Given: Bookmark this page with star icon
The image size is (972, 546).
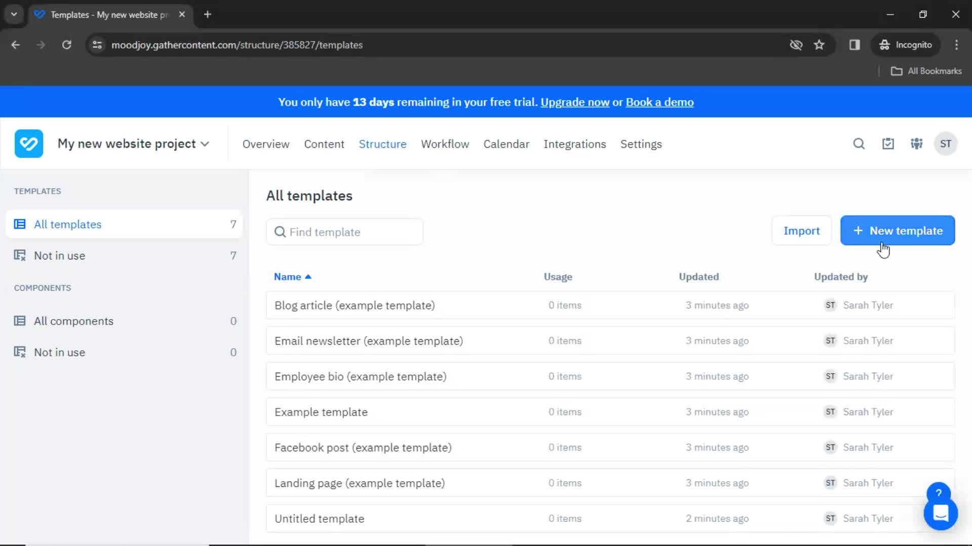Looking at the screenshot, I should [819, 45].
